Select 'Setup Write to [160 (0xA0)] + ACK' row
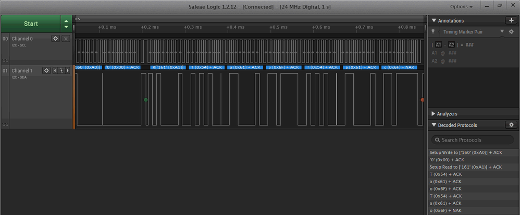Viewport: 520px width, 215px height. 473,152
